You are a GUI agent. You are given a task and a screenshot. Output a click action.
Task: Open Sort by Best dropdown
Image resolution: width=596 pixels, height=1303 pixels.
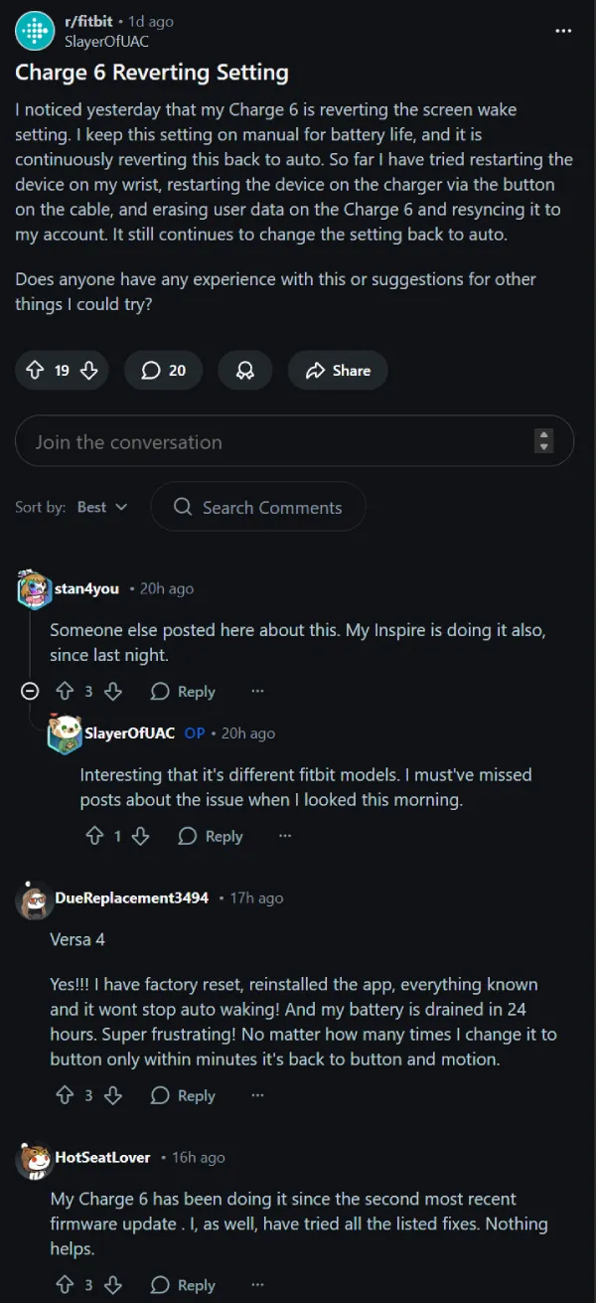tap(102, 507)
